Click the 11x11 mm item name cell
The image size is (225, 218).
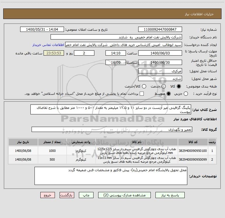137,160
